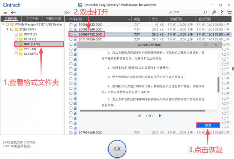Select the DOCX (2) folder icon
Viewport: 234px width, 159px height.
point(21,34)
